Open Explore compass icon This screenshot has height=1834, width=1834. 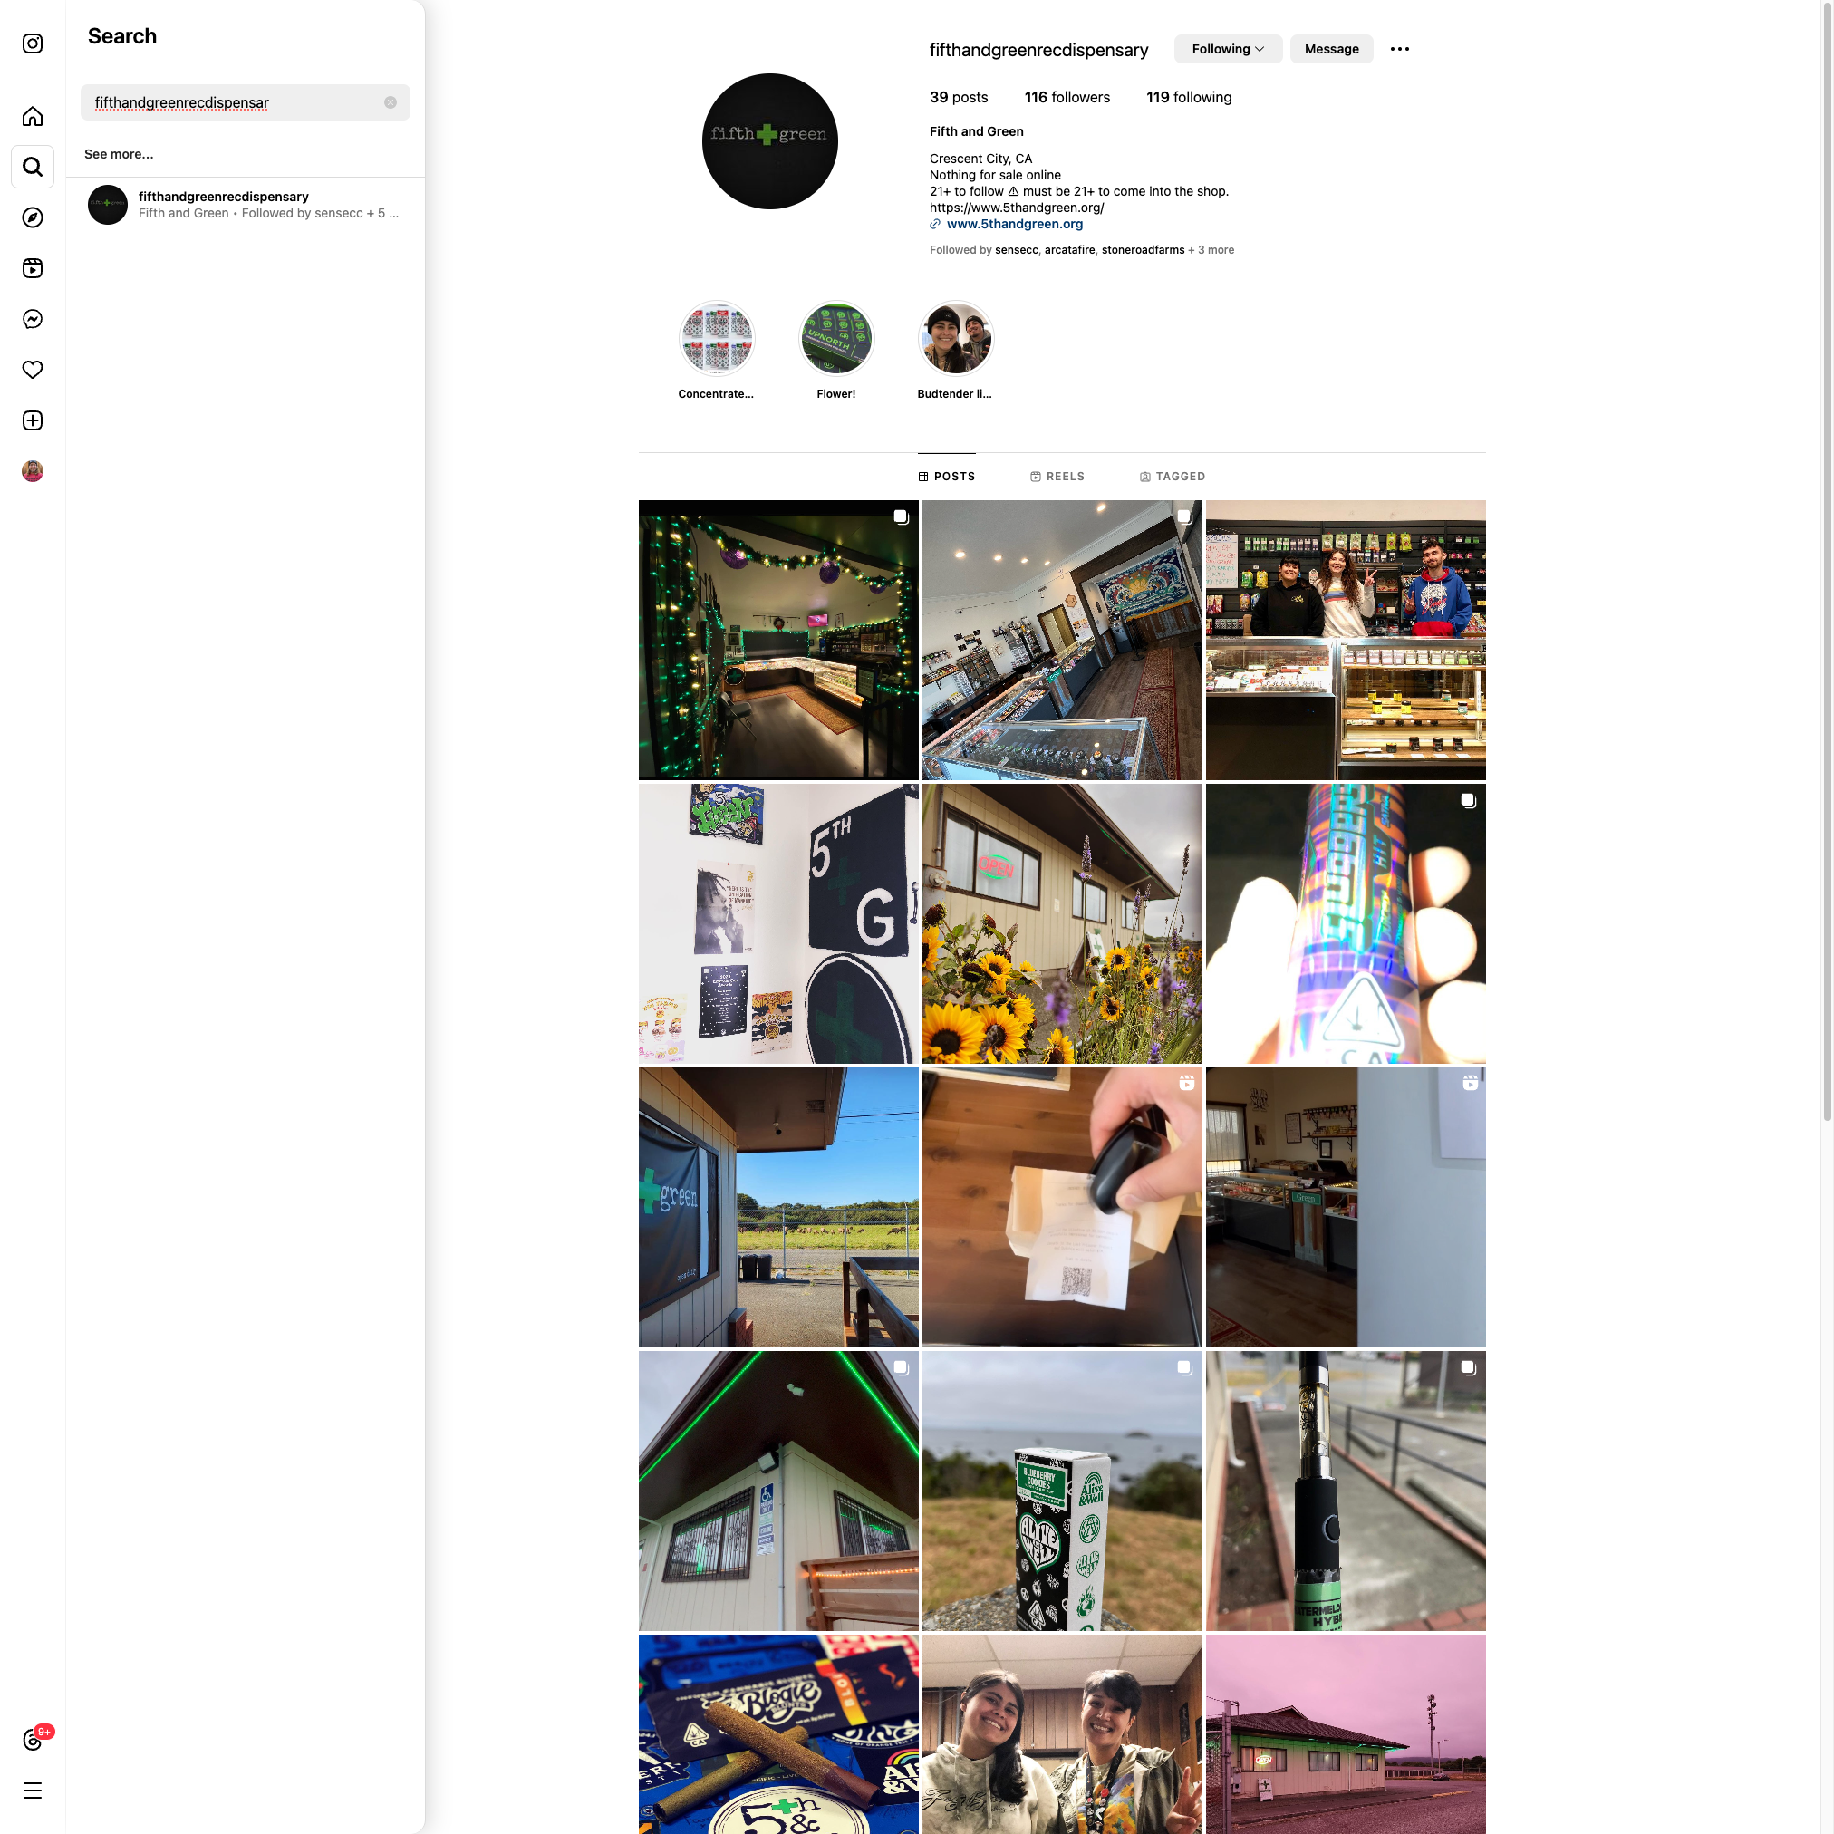(x=33, y=217)
